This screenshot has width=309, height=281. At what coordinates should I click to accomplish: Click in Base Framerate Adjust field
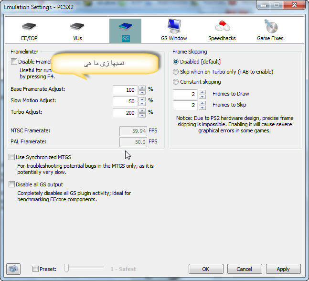pos(125,90)
